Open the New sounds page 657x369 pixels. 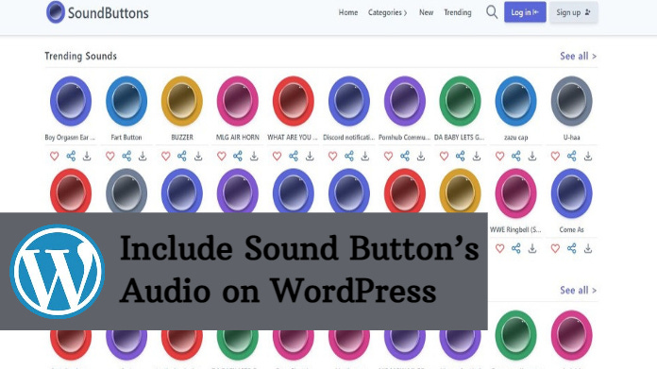tap(426, 12)
